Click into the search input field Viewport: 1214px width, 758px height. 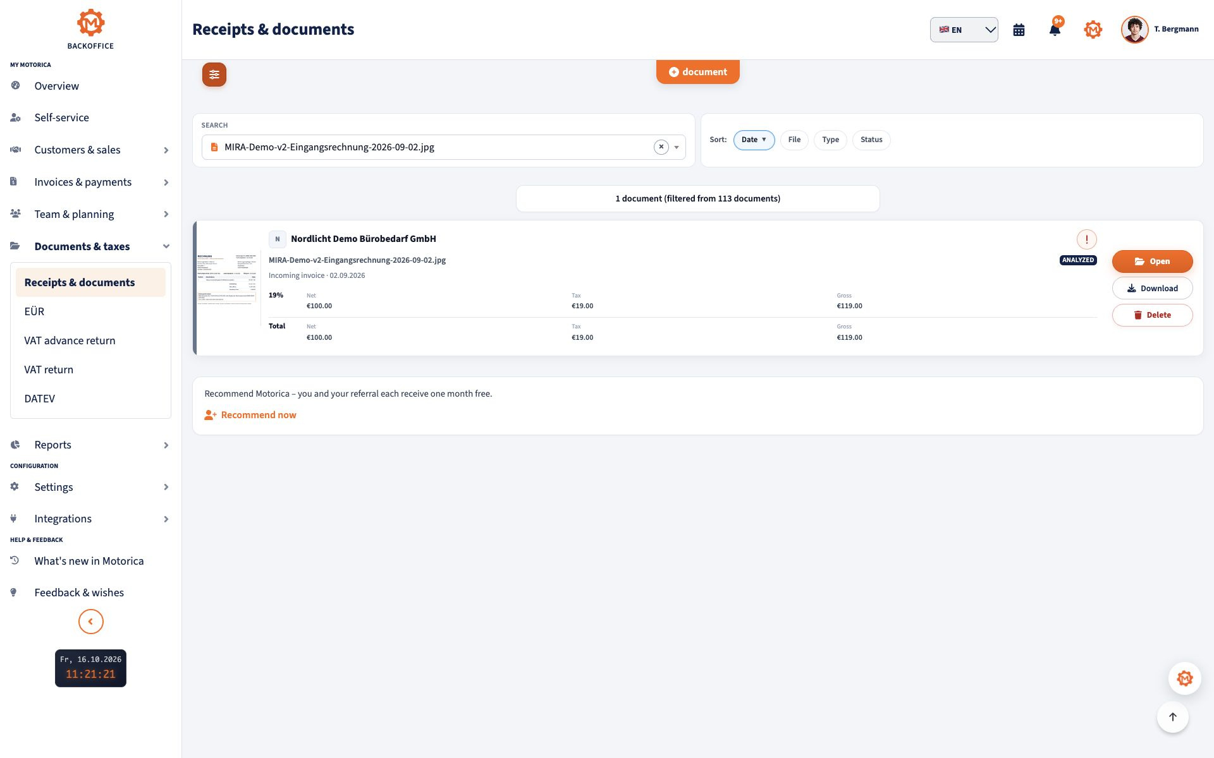coord(436,147)
